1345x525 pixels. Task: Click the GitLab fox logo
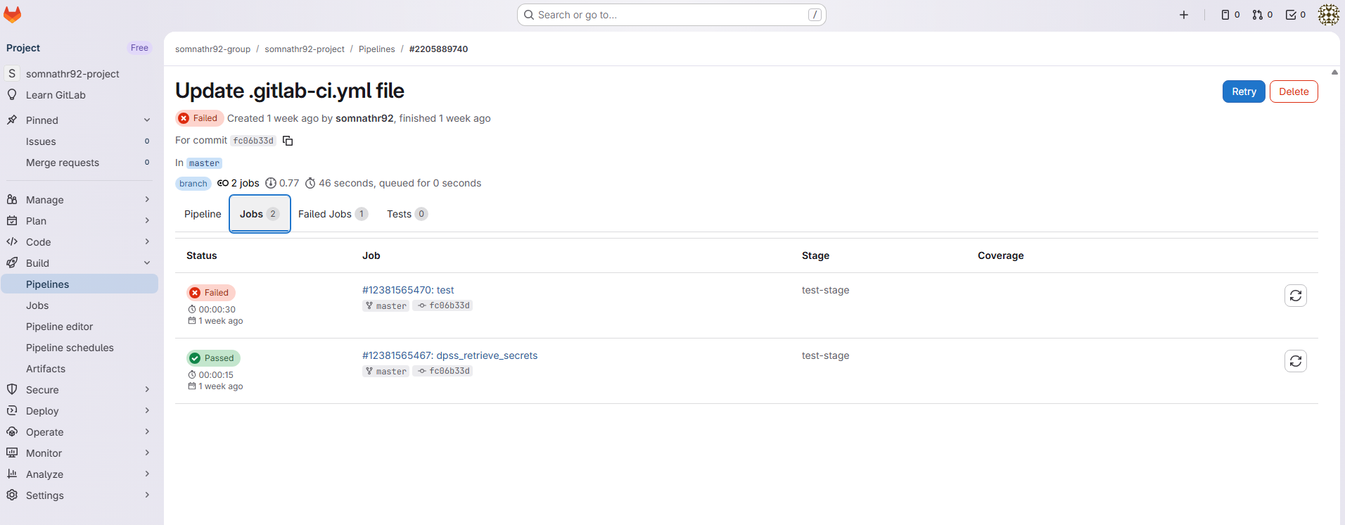tap(13, 14)
